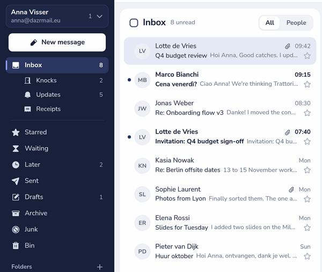Open the Sent folder
The width and height of the screenshot is (322, 272).
pyautogui.click(x=57, y=181)
